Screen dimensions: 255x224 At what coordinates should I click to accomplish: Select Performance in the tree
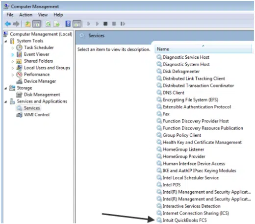click(x=37, y=75)
